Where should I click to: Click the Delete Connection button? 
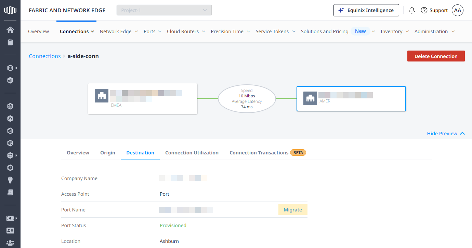436,56
